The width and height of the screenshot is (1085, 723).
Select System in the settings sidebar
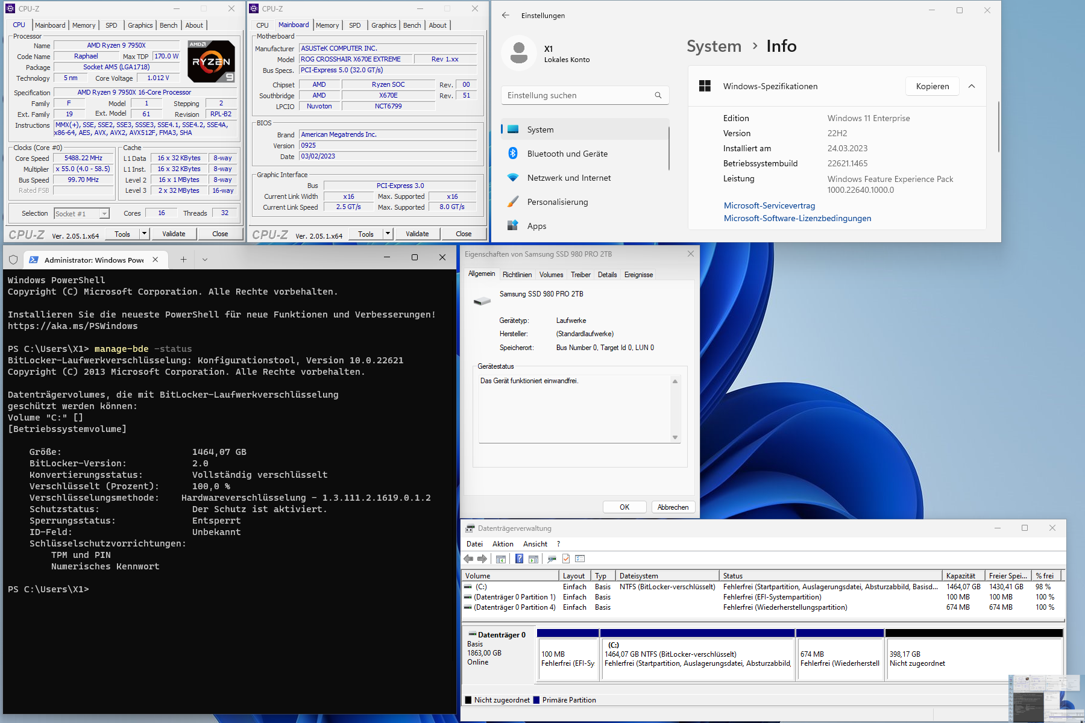[585, 130]
